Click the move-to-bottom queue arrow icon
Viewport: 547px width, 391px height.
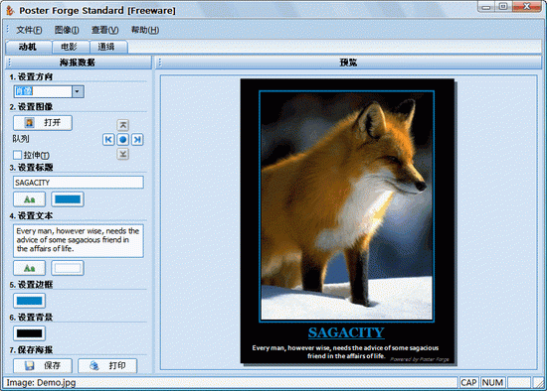(122, 154)
